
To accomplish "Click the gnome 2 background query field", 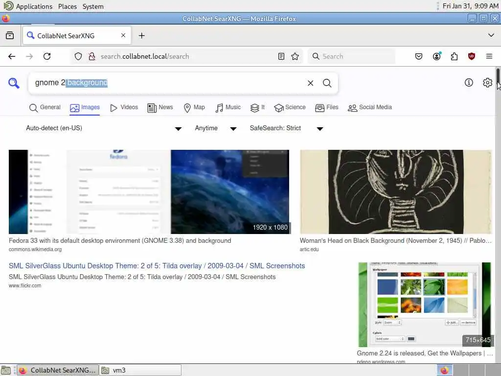I will [x=166, y=83].
